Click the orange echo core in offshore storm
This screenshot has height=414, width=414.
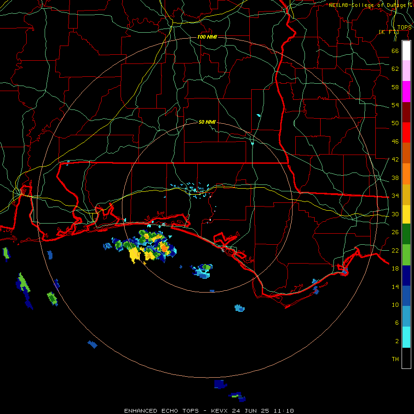click(x=164, y=248)
